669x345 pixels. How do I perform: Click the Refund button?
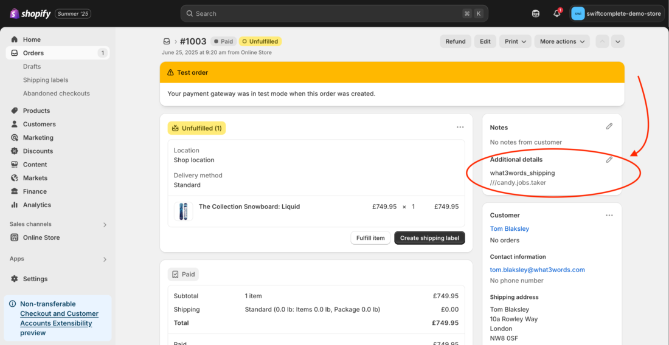click(x=456, y=41)
